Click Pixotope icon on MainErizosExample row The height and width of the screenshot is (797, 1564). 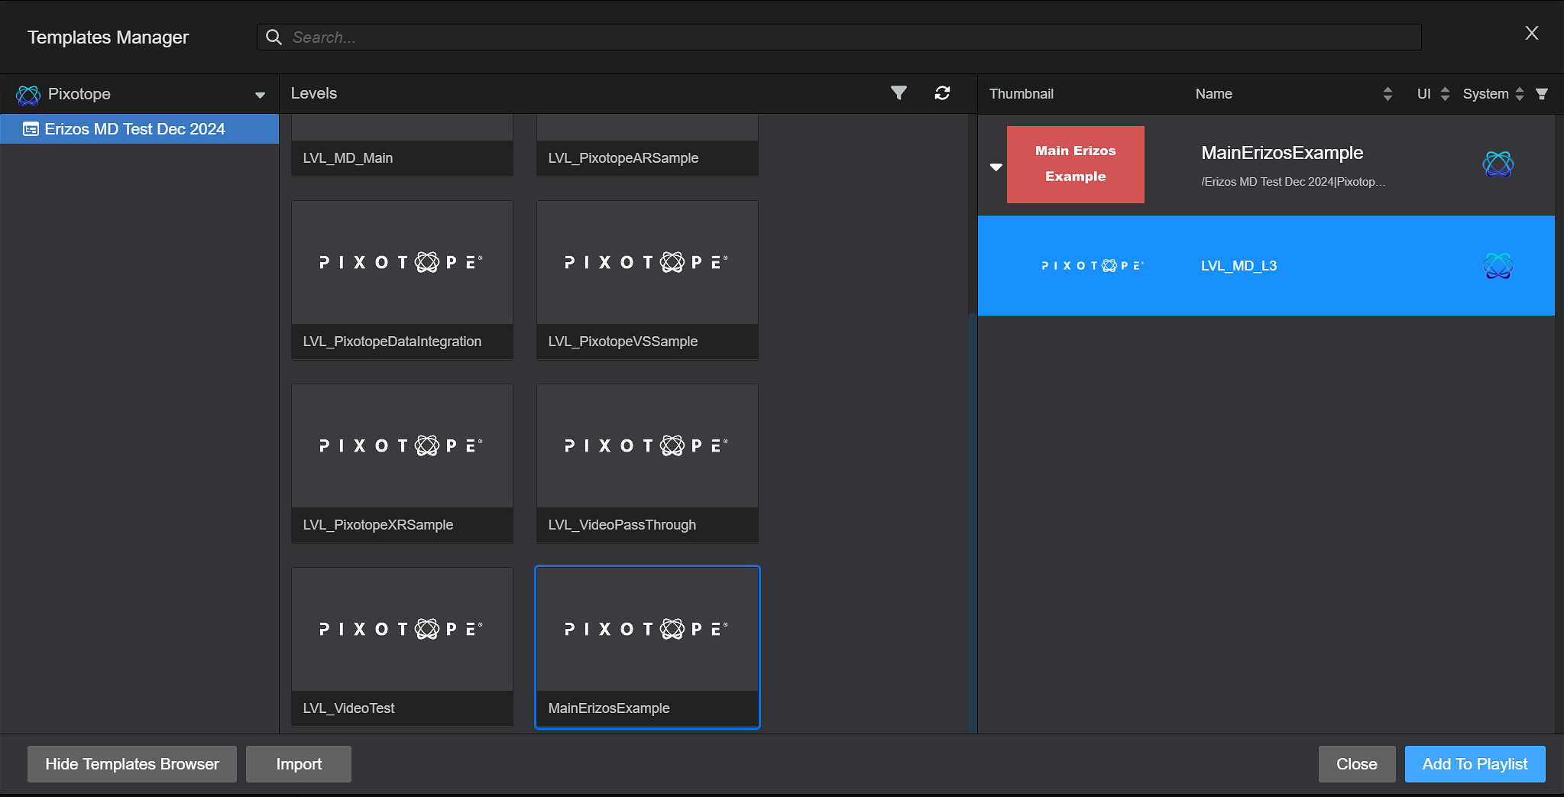point(1498,164)
